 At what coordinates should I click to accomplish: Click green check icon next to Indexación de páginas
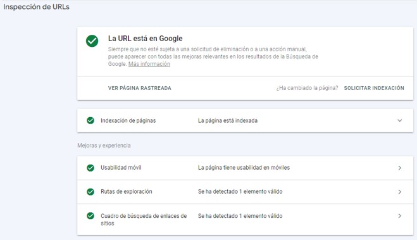tap(90, 120)
